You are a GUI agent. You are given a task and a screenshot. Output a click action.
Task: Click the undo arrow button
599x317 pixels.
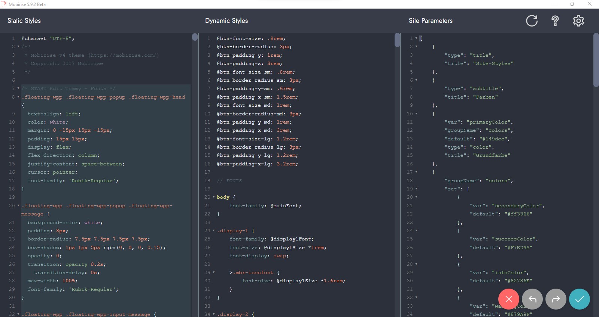tap(532, 299)
